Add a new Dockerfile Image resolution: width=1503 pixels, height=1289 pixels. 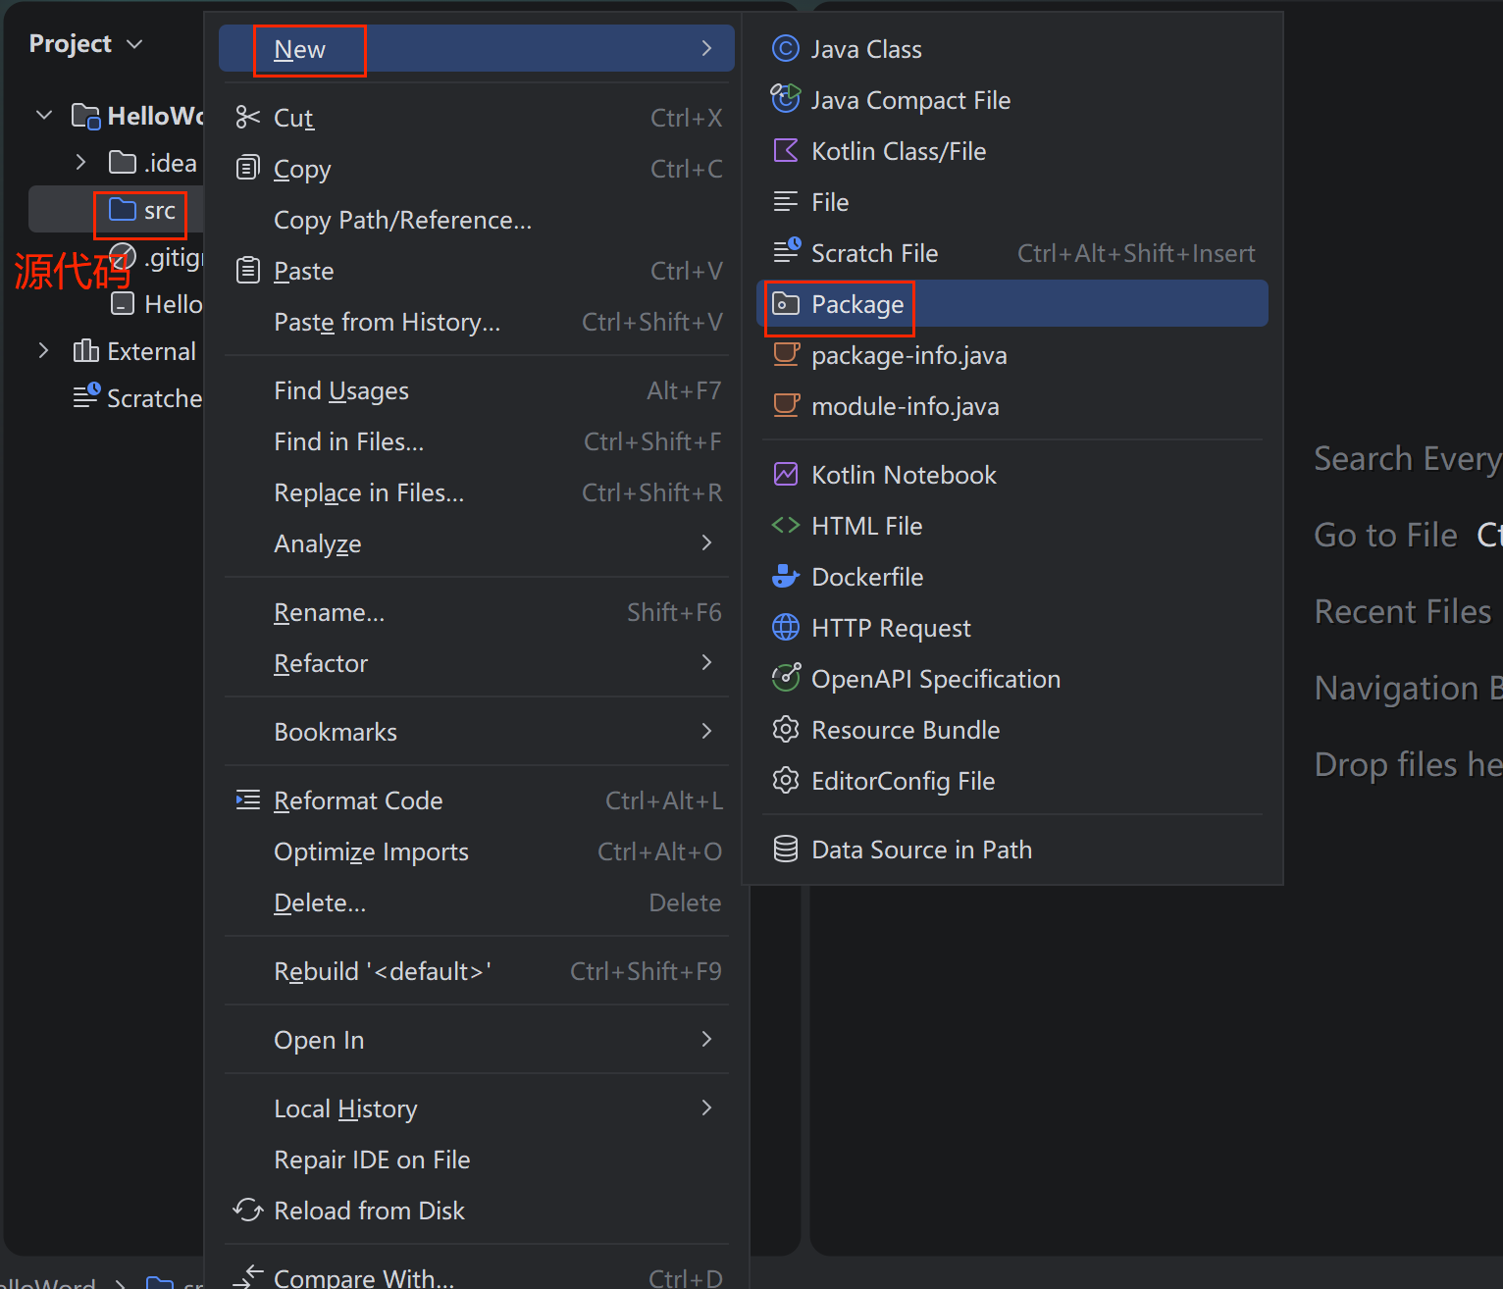(867, 576)
